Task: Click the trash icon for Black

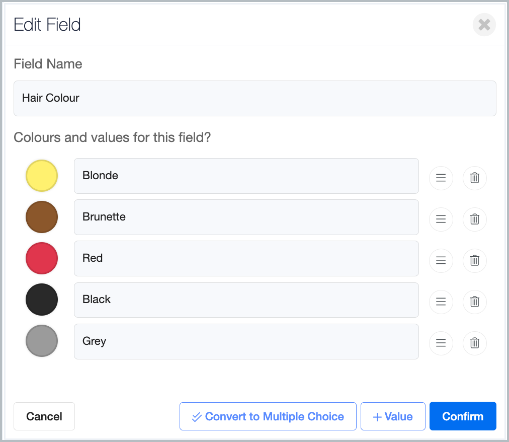Action: (x=474, y=302)
